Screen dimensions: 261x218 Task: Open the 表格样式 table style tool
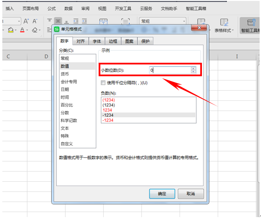[224, 25]
